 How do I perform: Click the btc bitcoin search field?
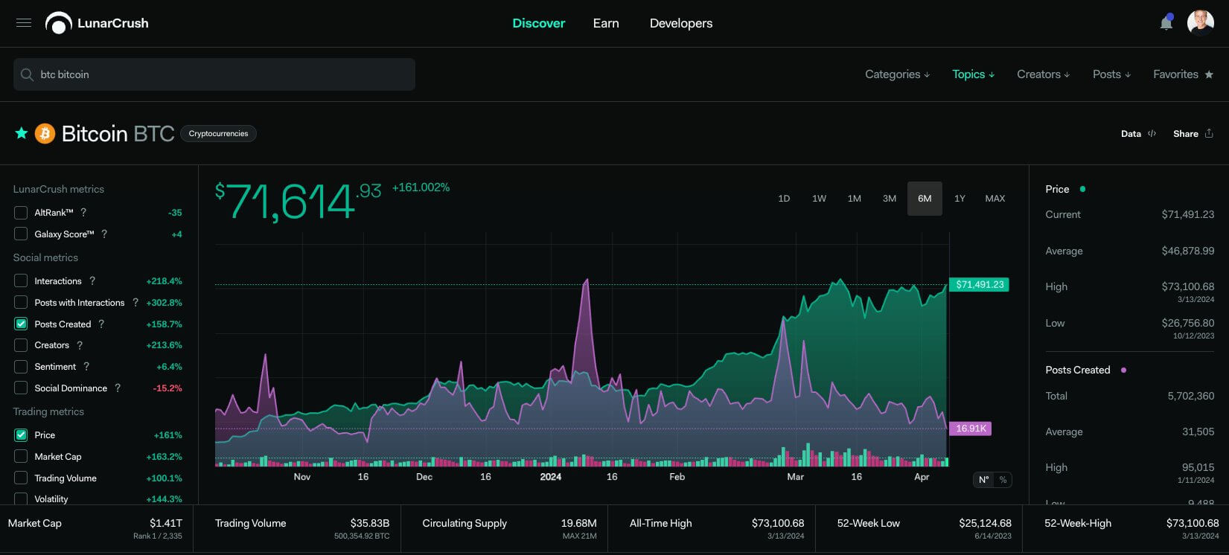click(214, 74)
